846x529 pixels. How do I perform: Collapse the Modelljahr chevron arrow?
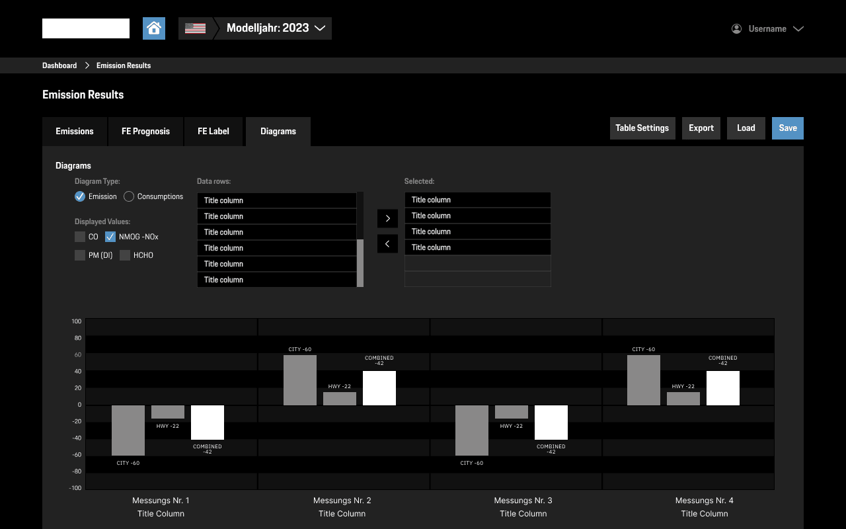coord(320,28)
